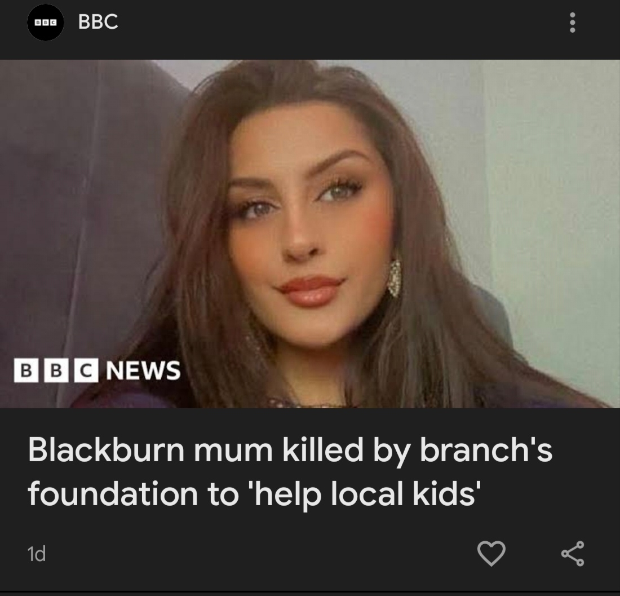Tap the round BBC publisher logo
620x596 pixels.
[46, 23]
